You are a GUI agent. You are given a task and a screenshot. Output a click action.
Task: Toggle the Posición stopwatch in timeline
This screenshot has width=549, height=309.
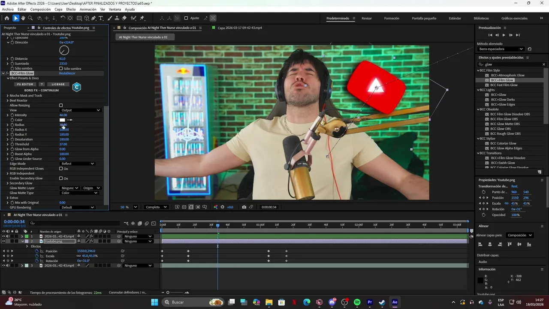tap(37, 251)
